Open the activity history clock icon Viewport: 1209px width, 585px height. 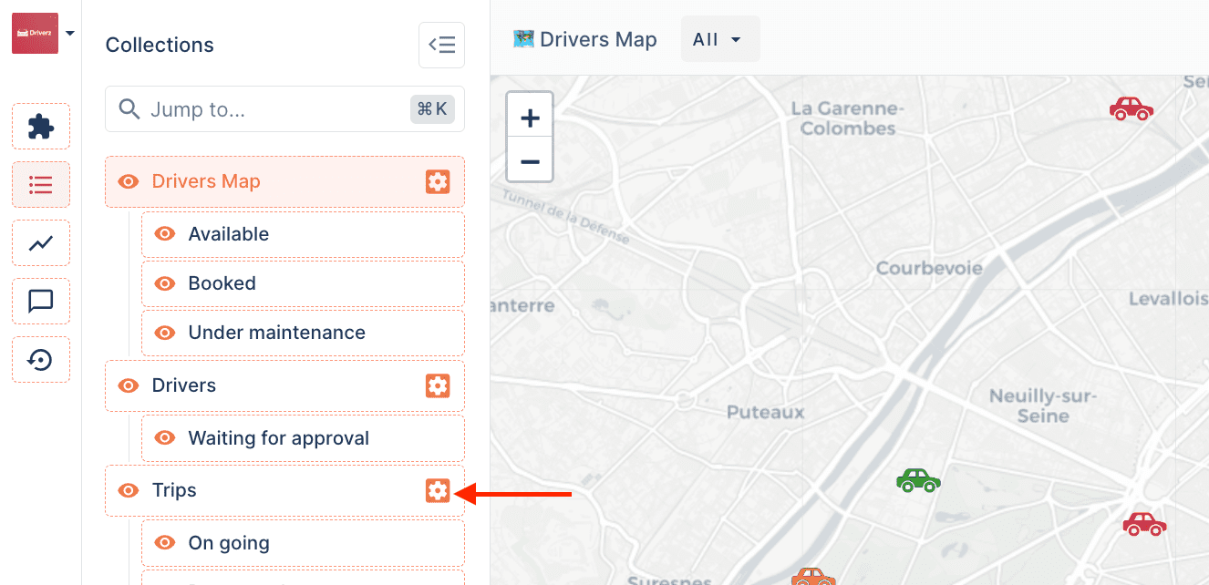click(x=41, y=360)
